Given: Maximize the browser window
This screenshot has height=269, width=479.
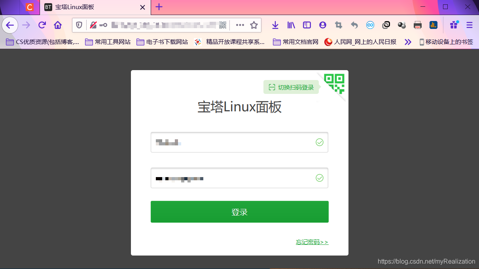Looking at the screenshot, I should point(445,7).
